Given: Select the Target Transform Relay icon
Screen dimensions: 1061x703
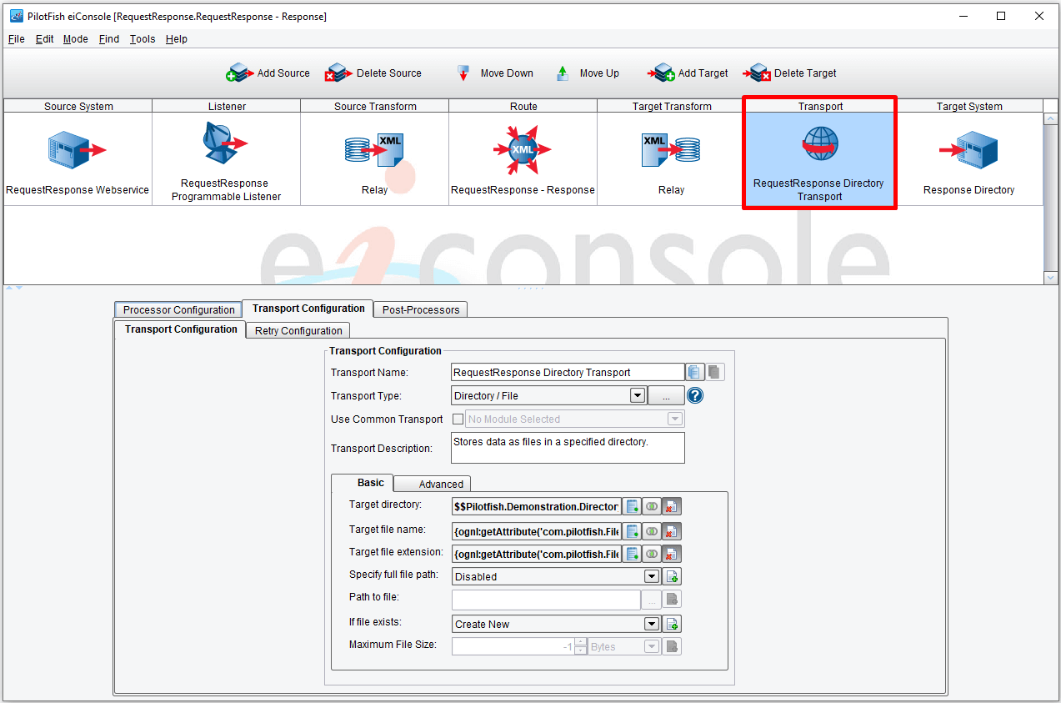Looking at the screenshot, I should 671,150.
